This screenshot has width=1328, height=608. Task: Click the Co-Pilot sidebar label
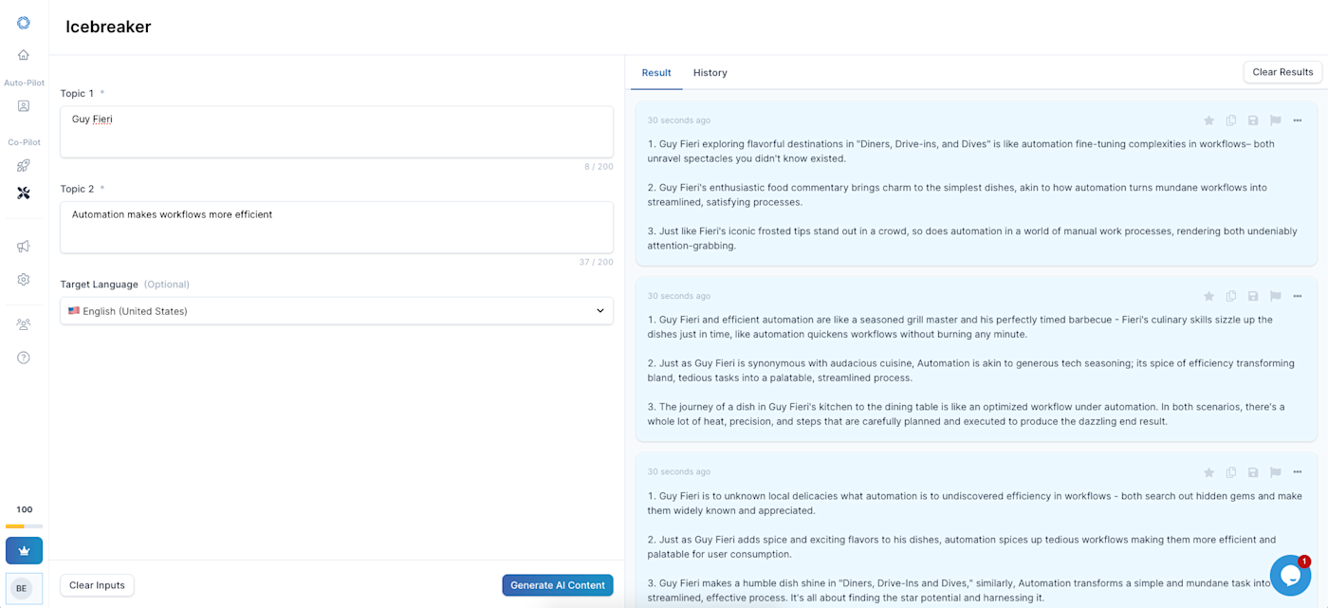[x=24, y=142]
